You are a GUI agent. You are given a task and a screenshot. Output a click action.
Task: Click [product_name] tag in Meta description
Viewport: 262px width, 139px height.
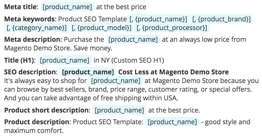(x=133, y=39)
